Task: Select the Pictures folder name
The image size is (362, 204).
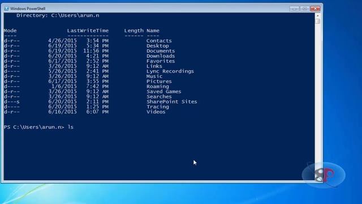Action: [x=159, y=82]
